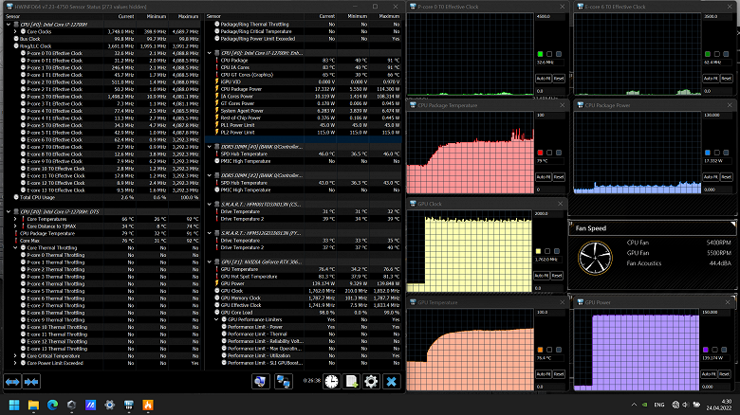Image resolution: width=740 pixels, height=415 pixels.
Task: Launch Microsoft Edge from the taskbar
Action: click(52, 405)
